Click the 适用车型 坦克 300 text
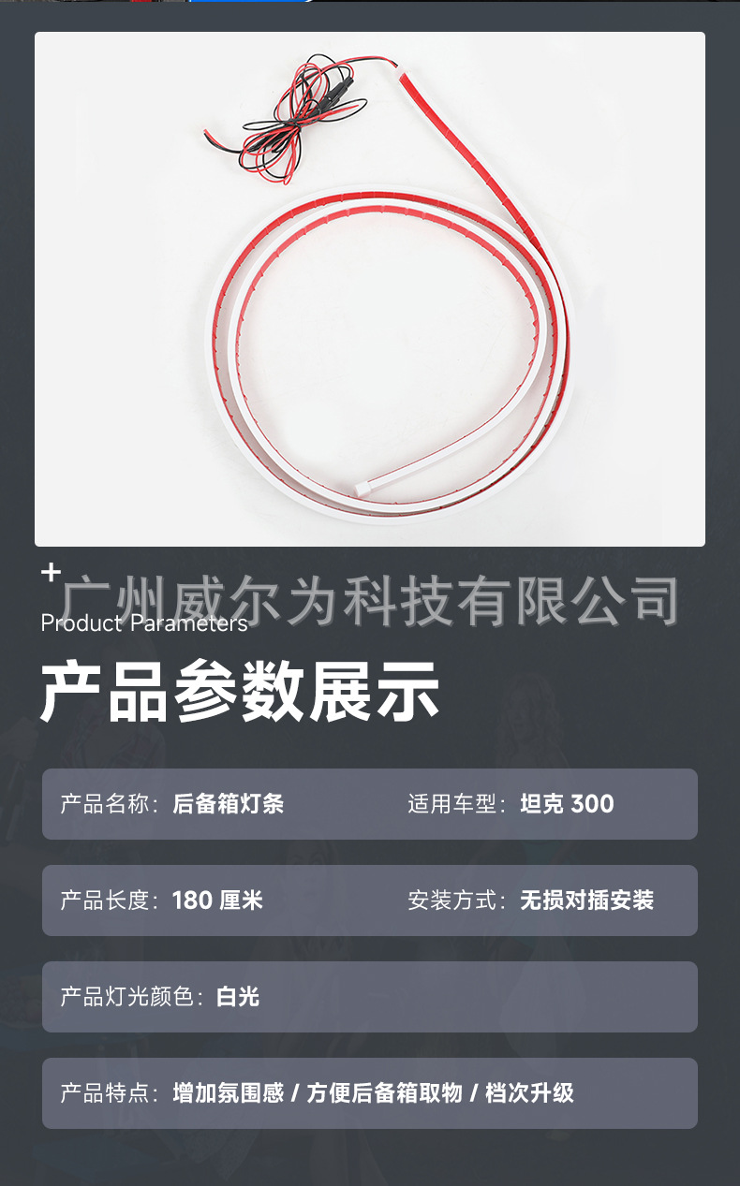The image size is (740, 1186). pyautogui.click(x=511, y=804)
